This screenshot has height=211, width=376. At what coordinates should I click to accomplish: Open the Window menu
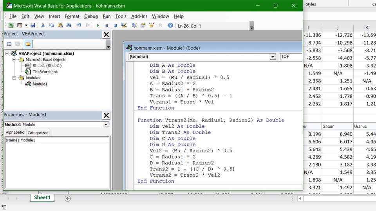coord(161,16)
